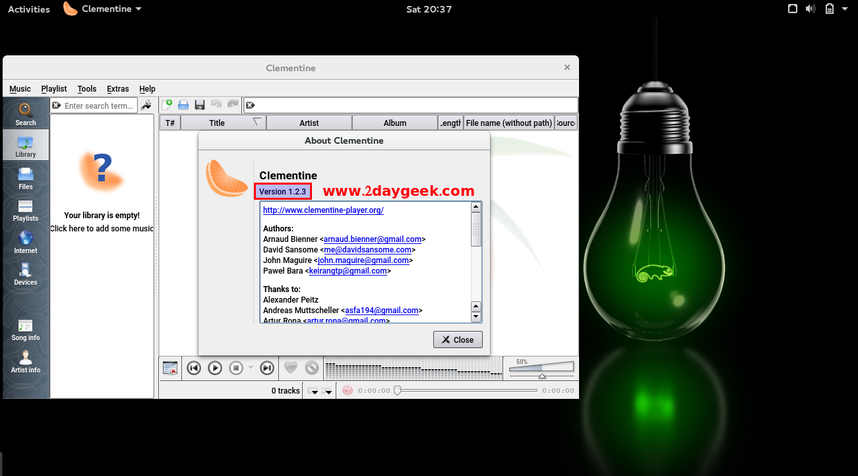The image size is (858, 476).
Task: Open the Help menu
Action: (148, 89)
